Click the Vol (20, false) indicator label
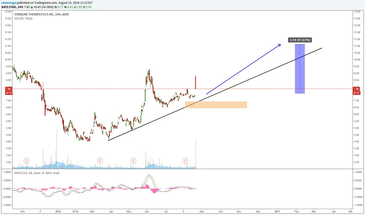The height and width of the screenshot is (215, 365). click(23, 18)
